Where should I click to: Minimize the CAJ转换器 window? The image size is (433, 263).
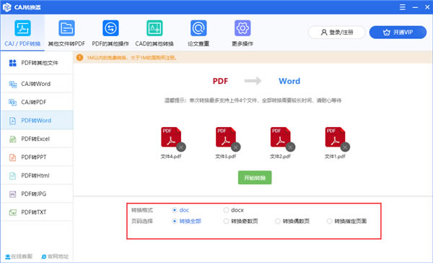pyautogui.click(x=415, y=7)
